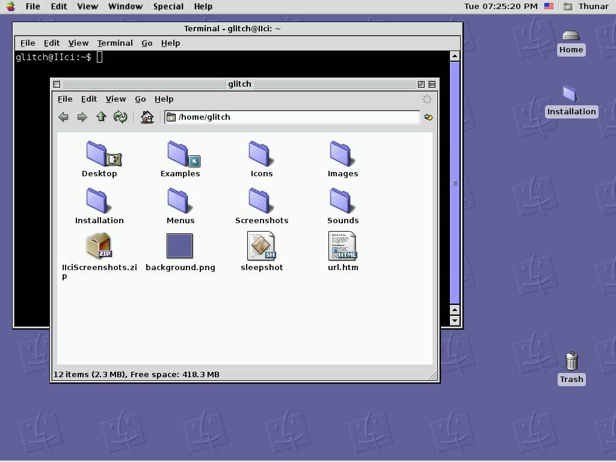
Task: Click the windowshade button in glitch title bar
Action: (432, 84)
